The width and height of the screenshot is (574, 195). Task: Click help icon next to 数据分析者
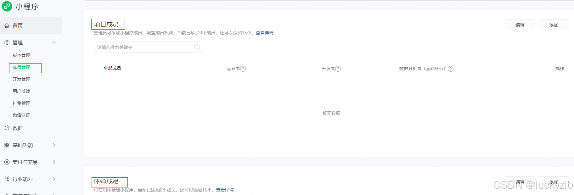[451, 69]
